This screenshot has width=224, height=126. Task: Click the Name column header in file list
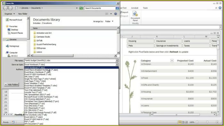click(74, 28)
